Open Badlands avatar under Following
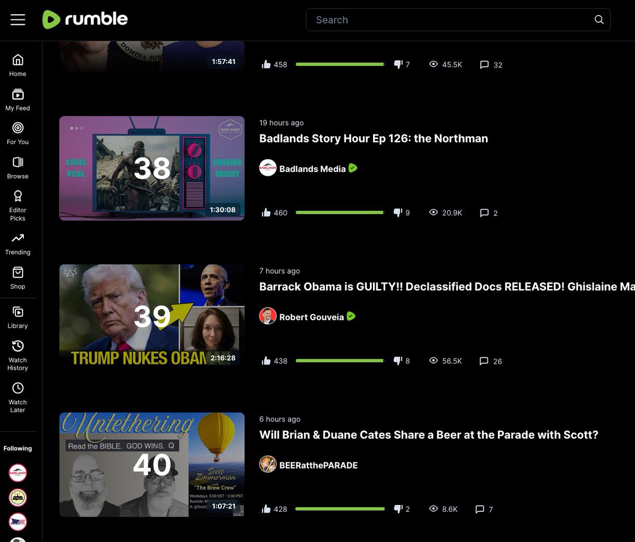The width and height of the screenshot is (635, 542). click(x=18, y=473)
